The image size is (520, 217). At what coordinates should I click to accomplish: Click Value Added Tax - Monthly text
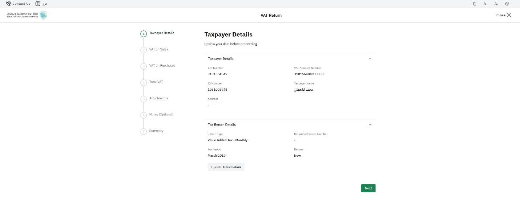coord(227,140)
